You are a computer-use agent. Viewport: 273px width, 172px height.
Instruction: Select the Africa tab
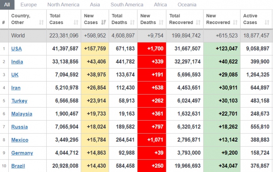coord(160,5)
